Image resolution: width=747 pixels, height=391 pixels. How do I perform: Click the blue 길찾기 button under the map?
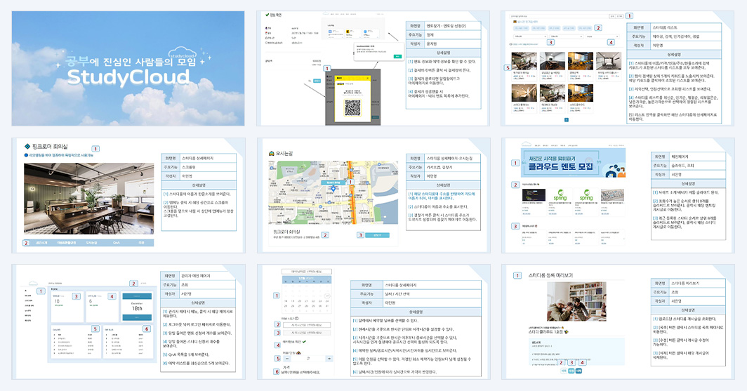tap(377, 235)
